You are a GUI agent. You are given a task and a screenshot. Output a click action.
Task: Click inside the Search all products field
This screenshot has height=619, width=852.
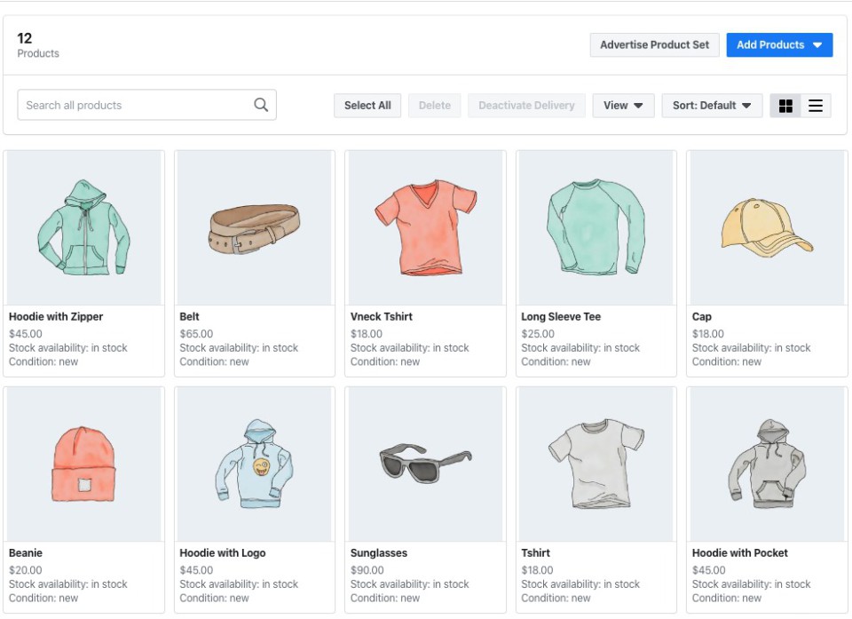133,105
